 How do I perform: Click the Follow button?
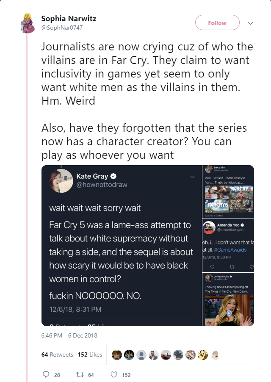click(x=217, y=22)
